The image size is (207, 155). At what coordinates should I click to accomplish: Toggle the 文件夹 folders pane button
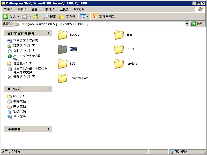coord(67,17)
